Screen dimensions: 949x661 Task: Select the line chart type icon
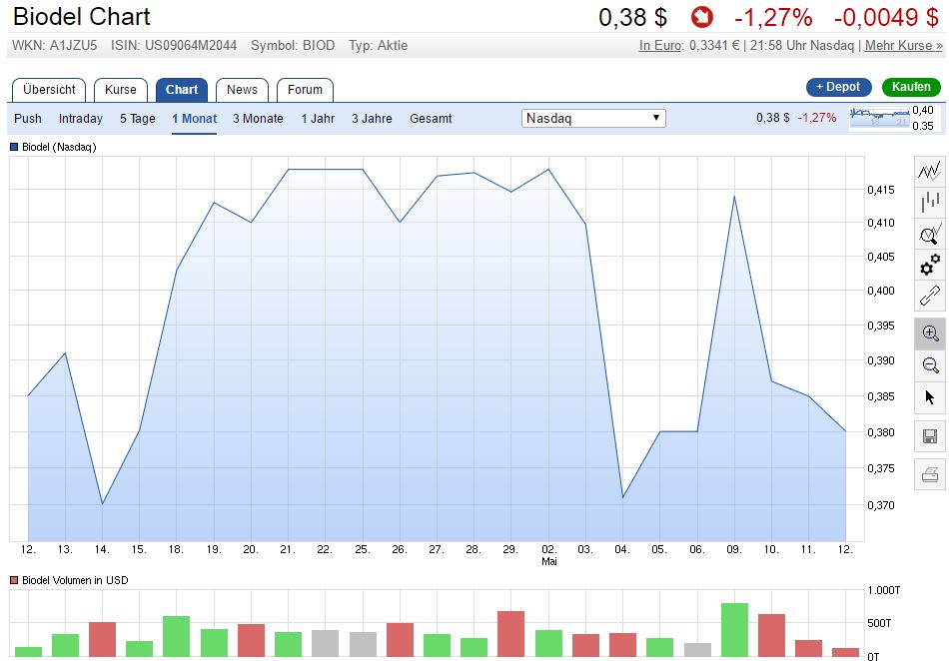[x=930, y=171]
